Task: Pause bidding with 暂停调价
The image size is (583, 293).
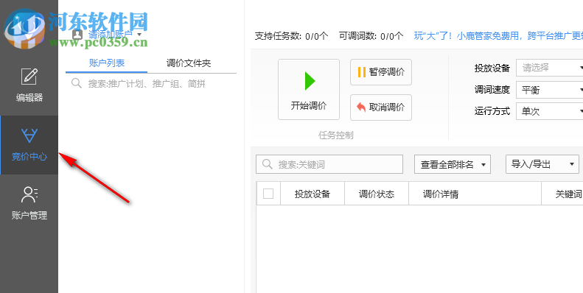Action: [x=381, y=72]
